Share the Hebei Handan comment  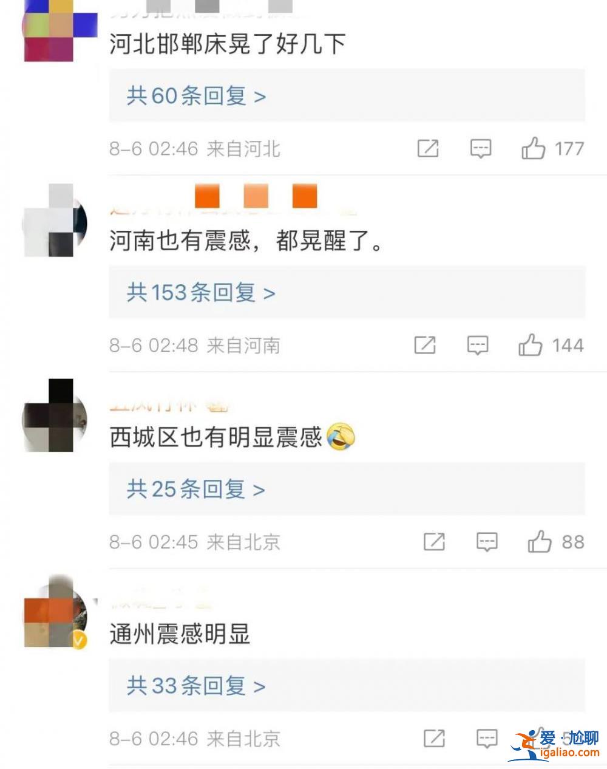click(428, 148)
